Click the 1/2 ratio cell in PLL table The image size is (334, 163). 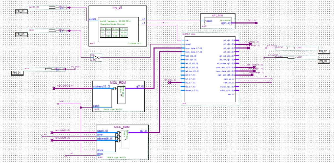(108, 32)
